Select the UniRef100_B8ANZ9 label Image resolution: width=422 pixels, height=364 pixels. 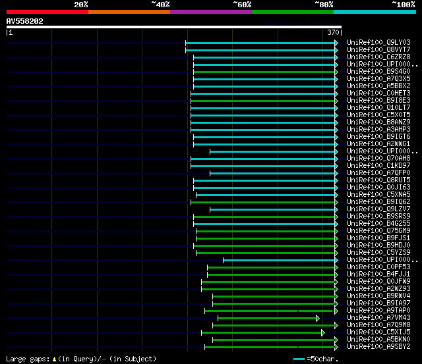click(x=378, y=122)
